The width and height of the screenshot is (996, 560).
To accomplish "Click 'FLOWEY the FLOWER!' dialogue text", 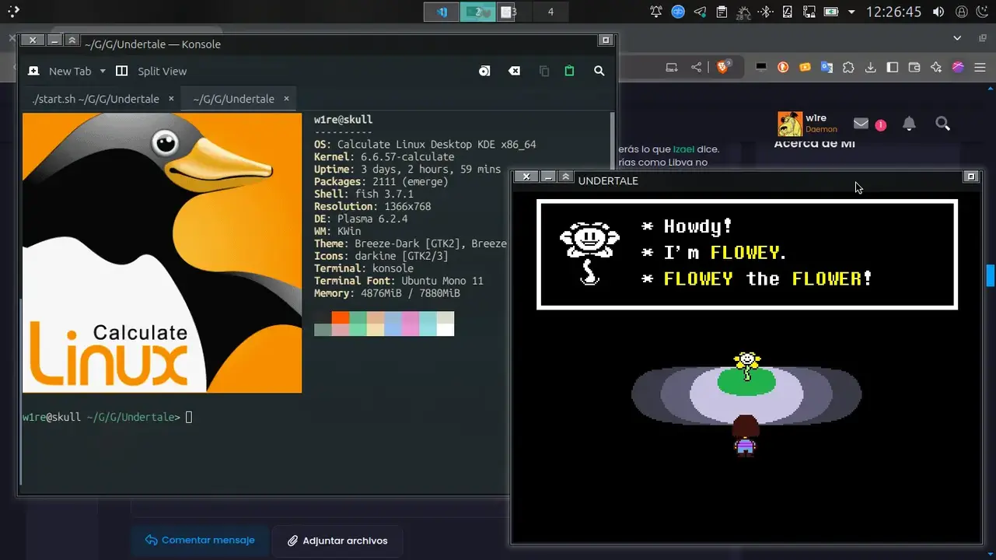I will pos(767,278).
